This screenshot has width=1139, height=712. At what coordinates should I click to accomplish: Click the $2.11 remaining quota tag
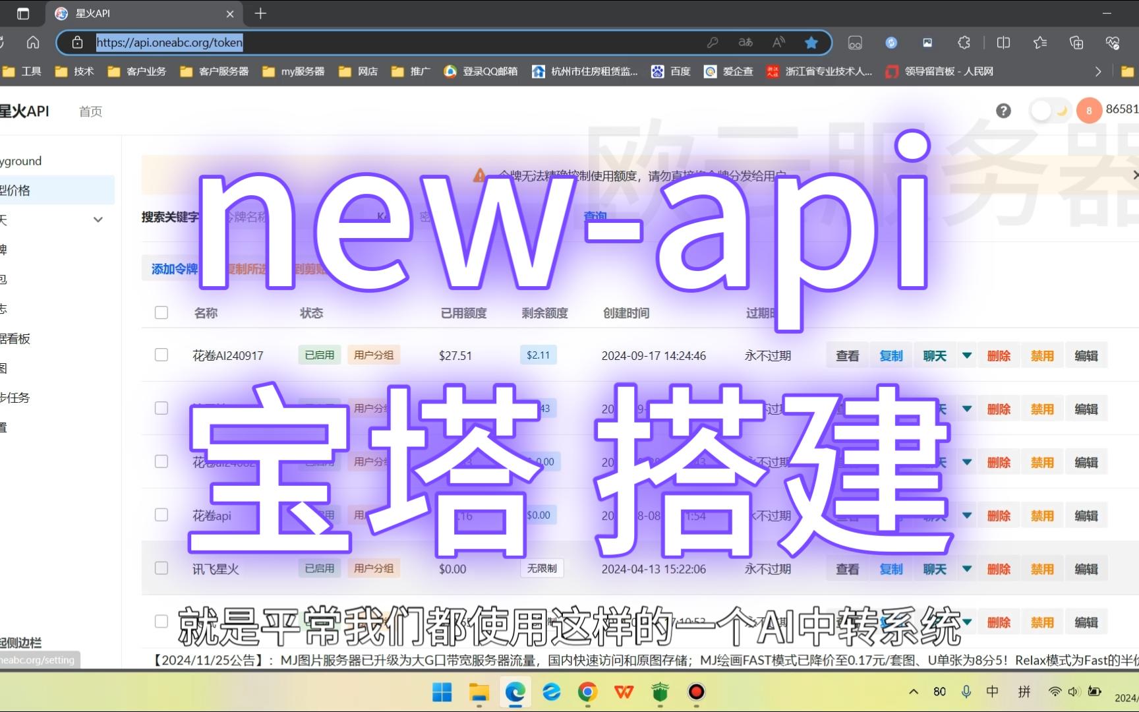(x=539, y=355)
